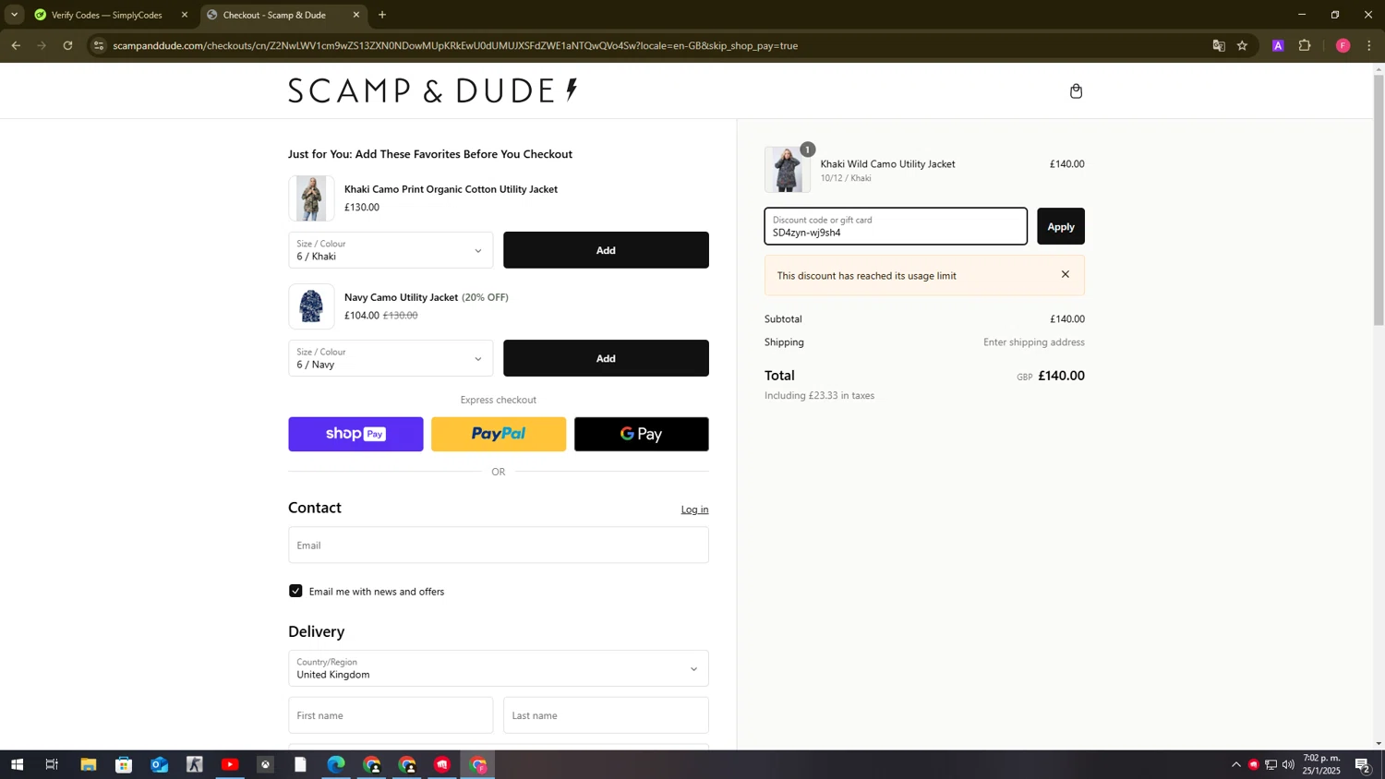Close the Checkout Scamp & Dude tab
This screenshot has width=1385, height=779.
356,15
